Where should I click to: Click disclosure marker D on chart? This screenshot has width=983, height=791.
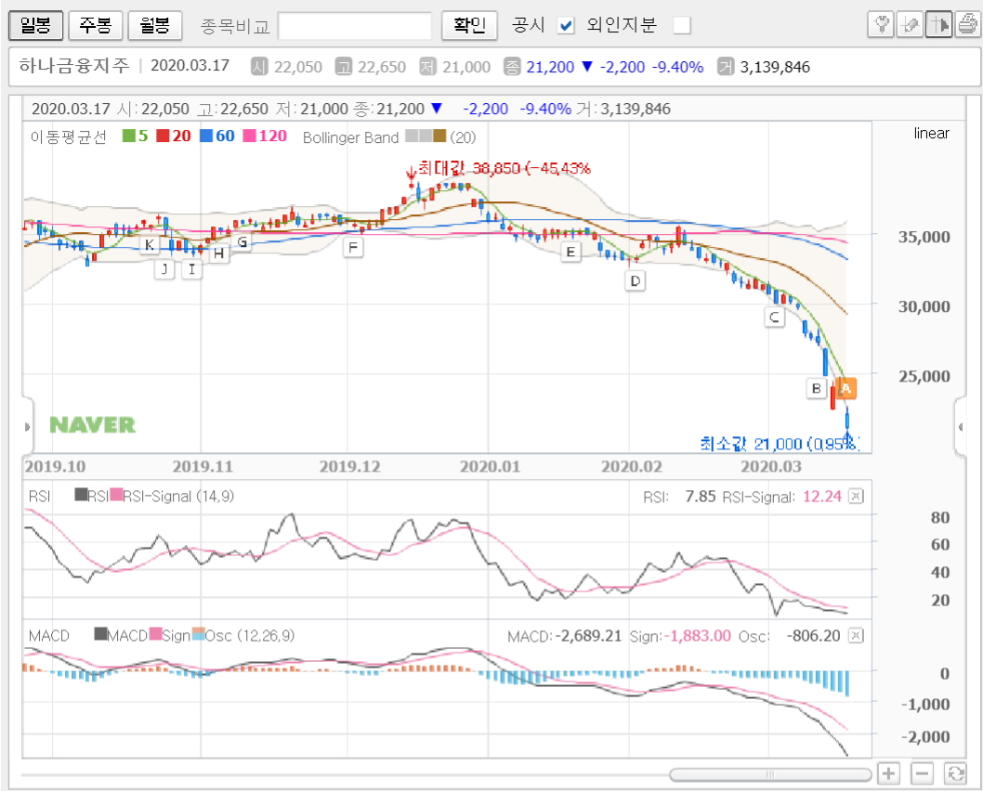pos(636,280)
